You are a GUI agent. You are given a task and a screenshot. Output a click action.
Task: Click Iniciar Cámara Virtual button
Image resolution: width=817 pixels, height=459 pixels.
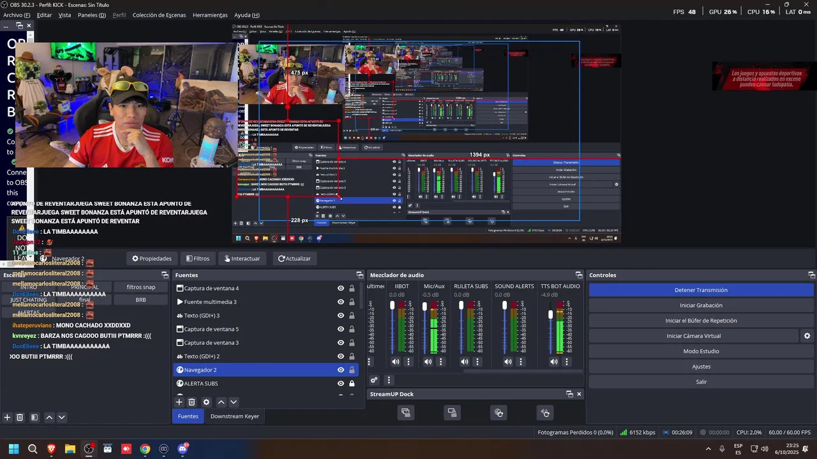694,336
